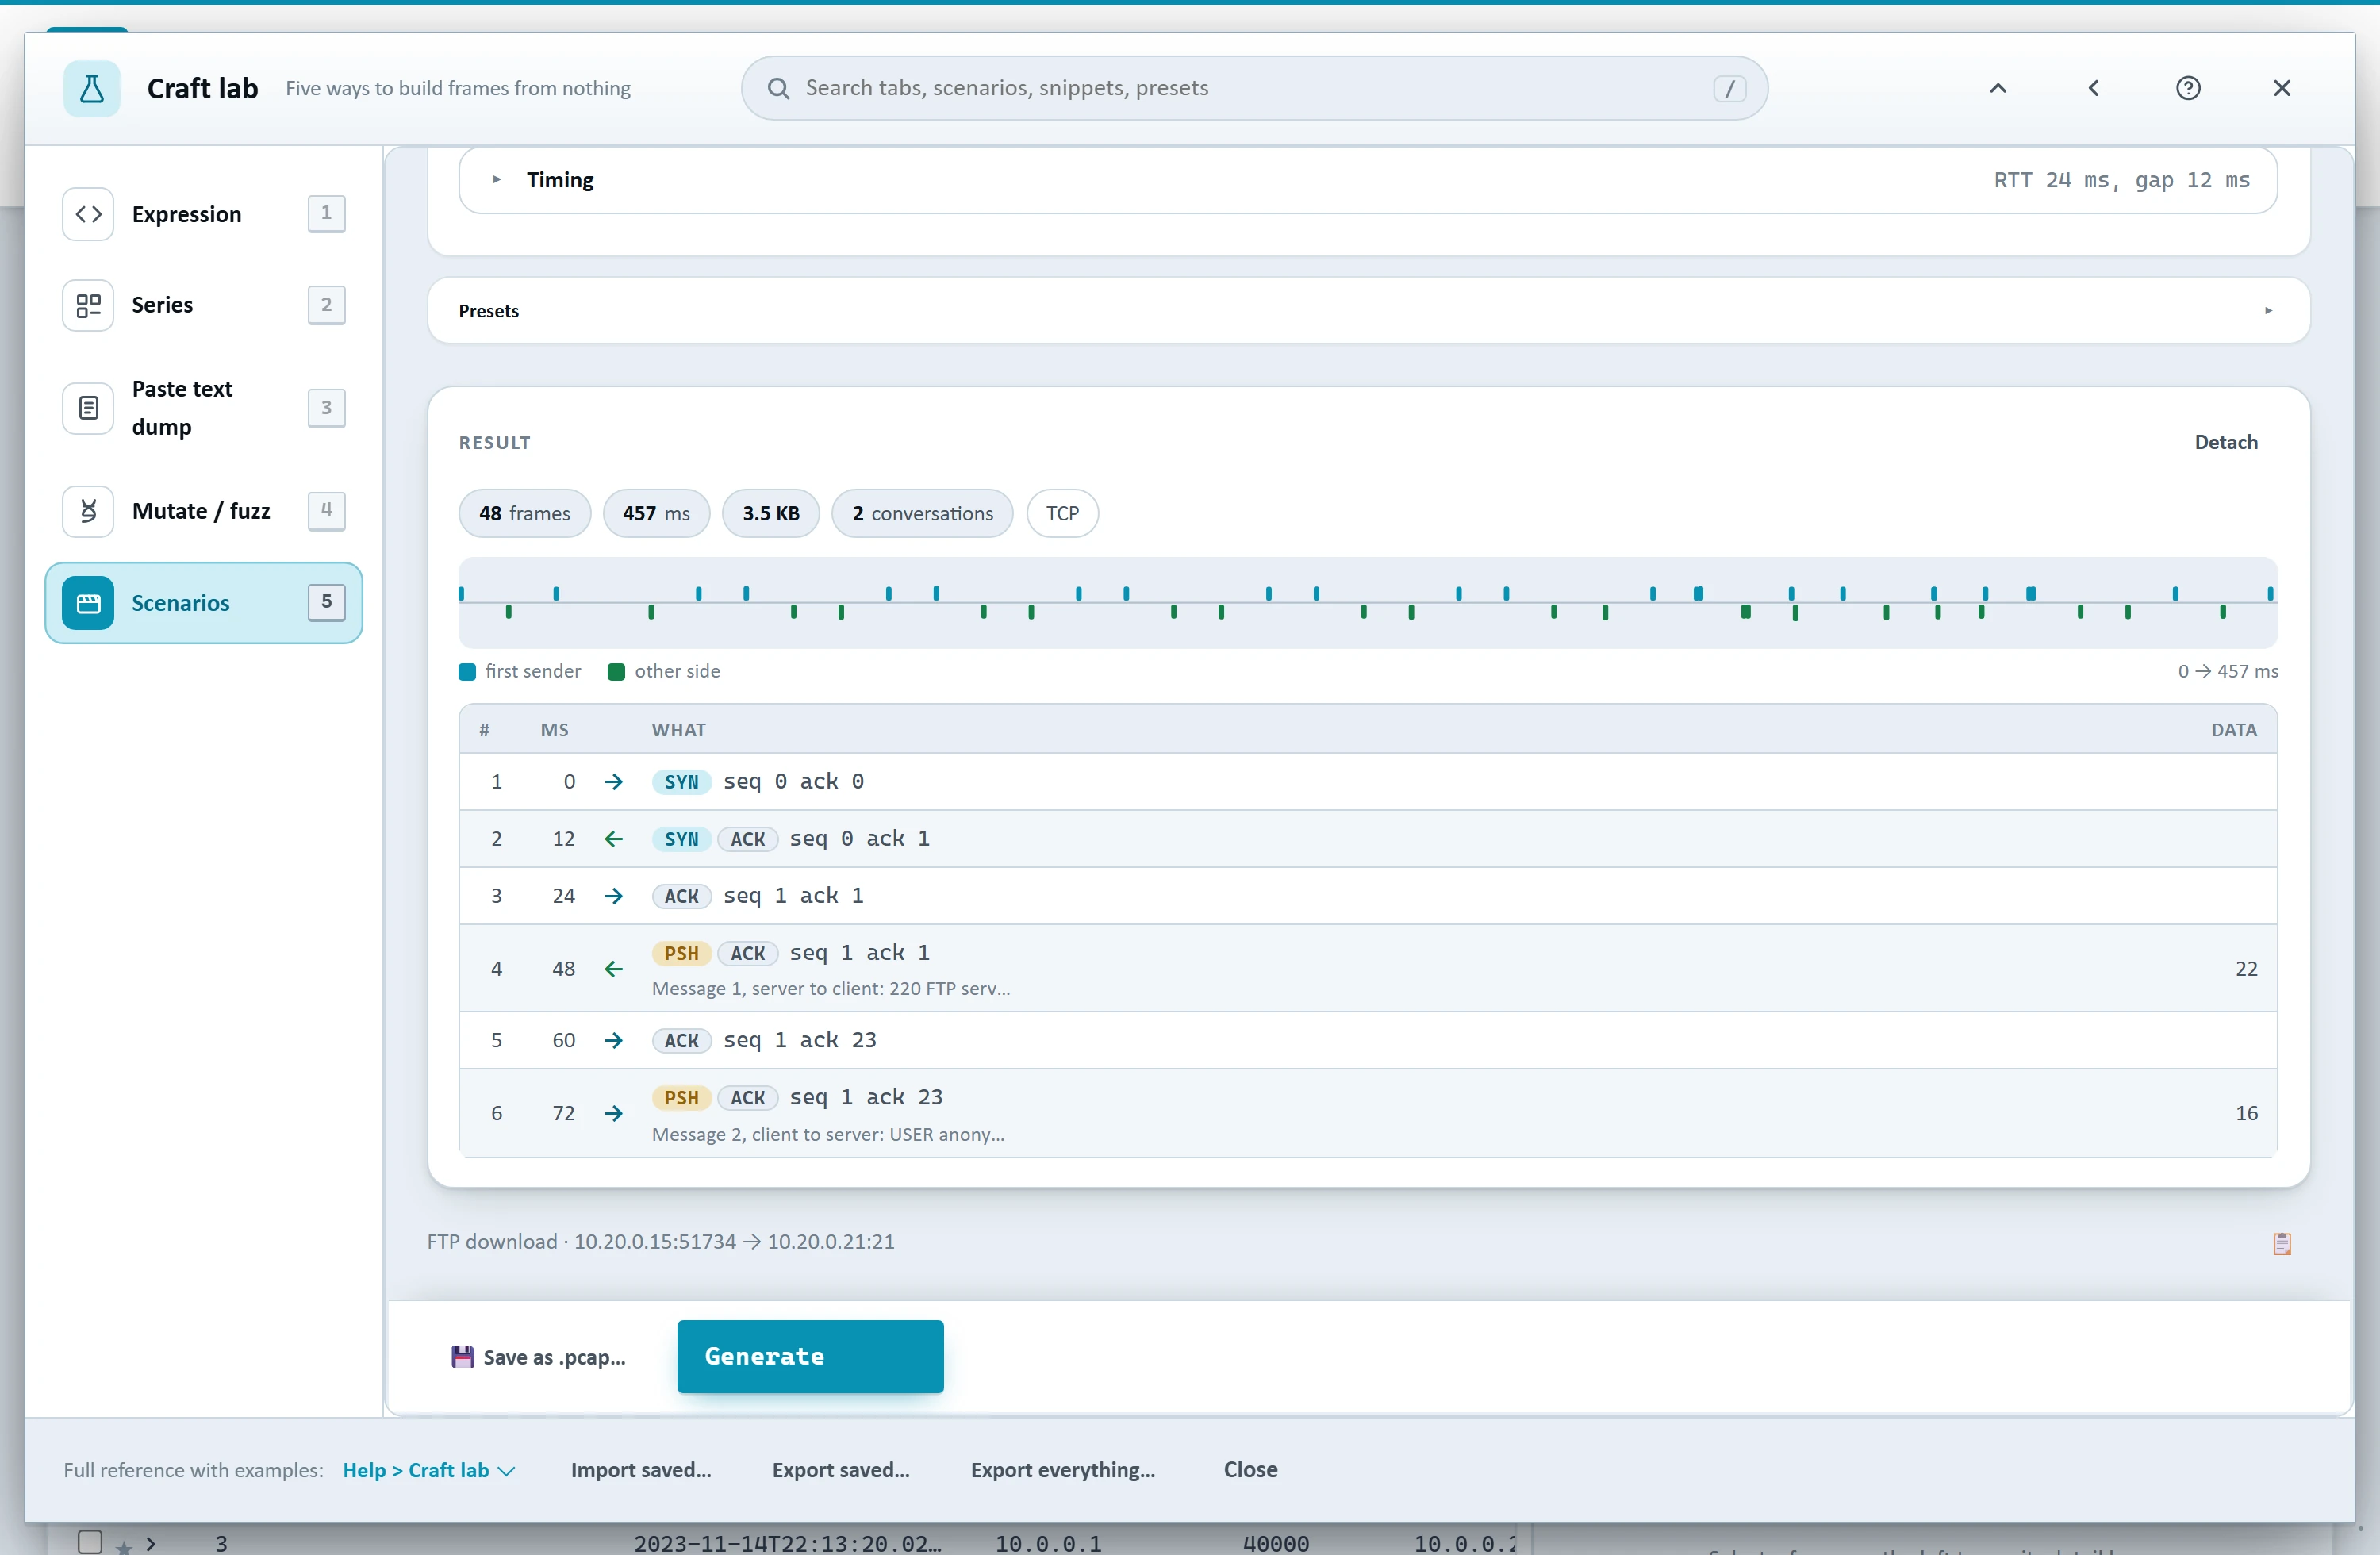The height and width of the screenshot is (1555, 2380).
Task: Select frame 4 with the 220 FTP message
Action: pyautogui.click(x=1367, y=968)
